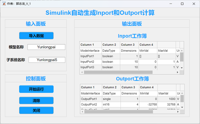Click Inport table vertical scrollbar thumb
This screenshot has height=124, width=200.
182,57
